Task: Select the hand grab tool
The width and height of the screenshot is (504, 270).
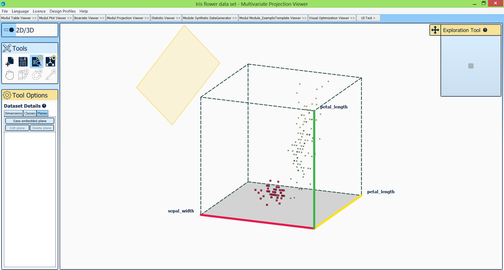Action: coord(10,75)
